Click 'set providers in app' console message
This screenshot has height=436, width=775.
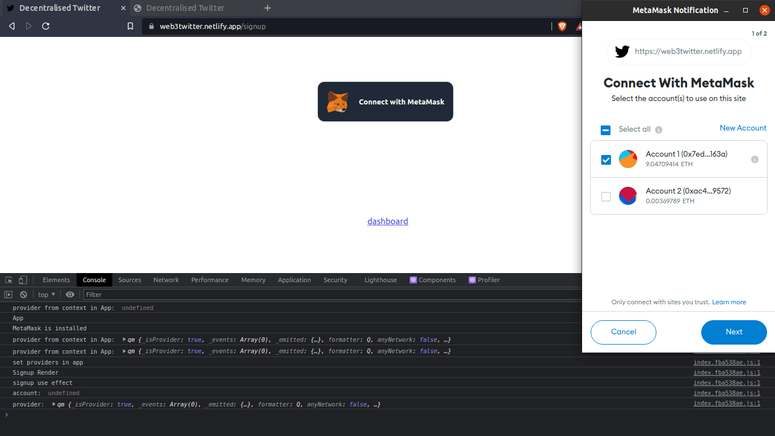[48, 362]
